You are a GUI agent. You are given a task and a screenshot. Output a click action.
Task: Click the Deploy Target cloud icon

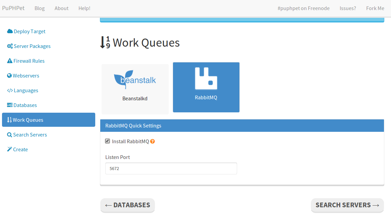[x=10, y=31]
